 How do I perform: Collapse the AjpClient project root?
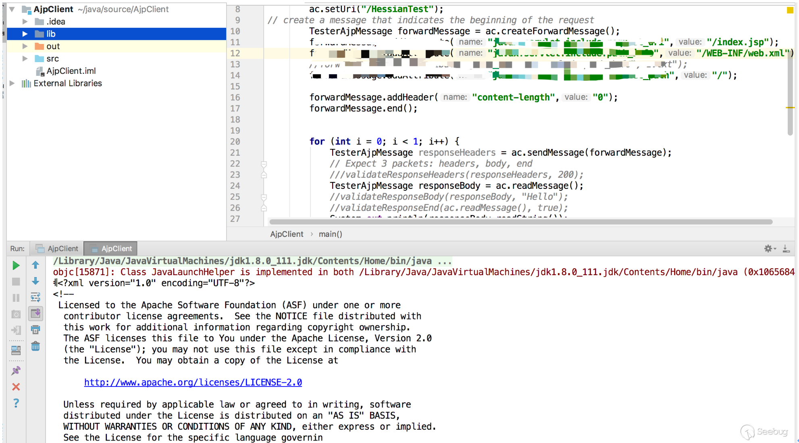(12, 9)
